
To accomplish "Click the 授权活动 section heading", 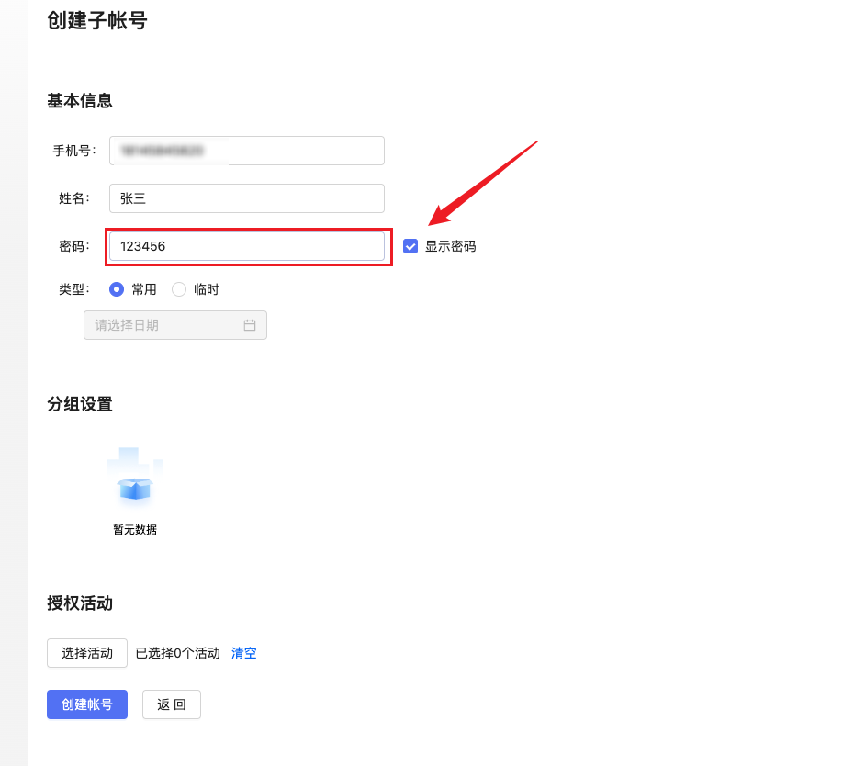I will (x=80, y=603).
